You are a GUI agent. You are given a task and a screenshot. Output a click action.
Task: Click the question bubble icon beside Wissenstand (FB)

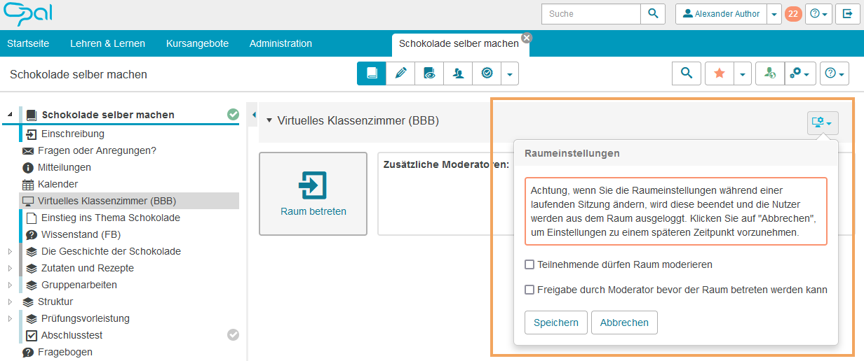[32, 234]
